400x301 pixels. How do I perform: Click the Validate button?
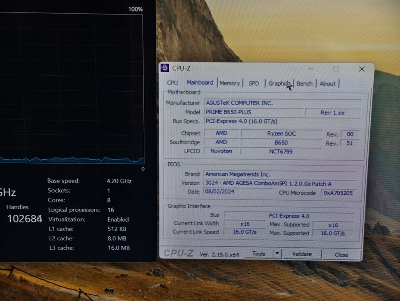click(302, 254)
